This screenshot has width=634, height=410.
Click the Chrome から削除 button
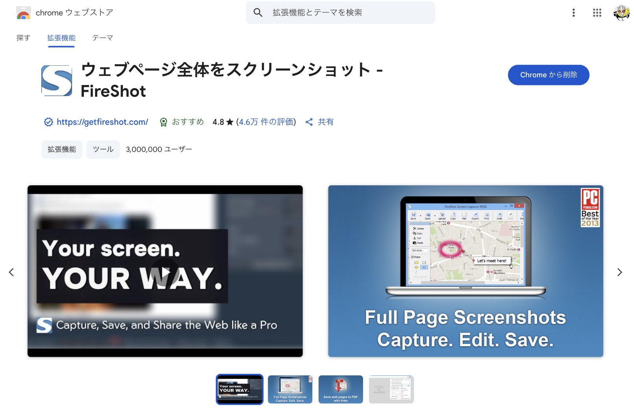pos(549,75)
